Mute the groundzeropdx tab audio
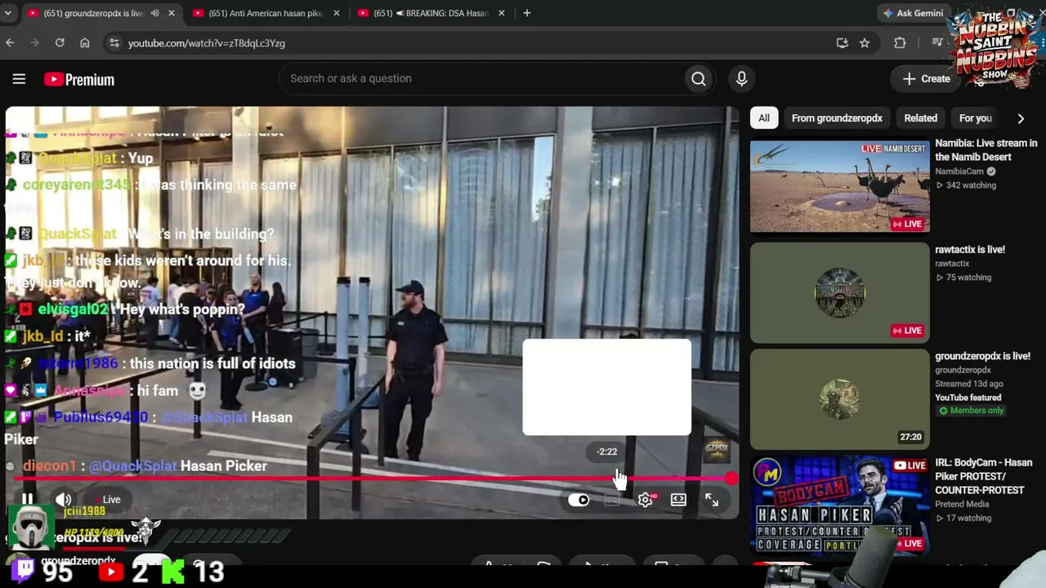 pyautogui.click(x=154, y=13)
